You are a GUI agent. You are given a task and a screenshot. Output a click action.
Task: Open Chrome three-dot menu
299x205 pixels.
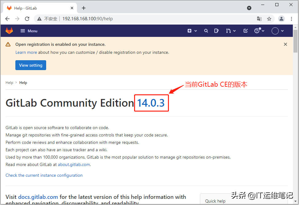click(291, 19)
